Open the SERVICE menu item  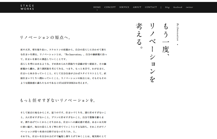124,7
